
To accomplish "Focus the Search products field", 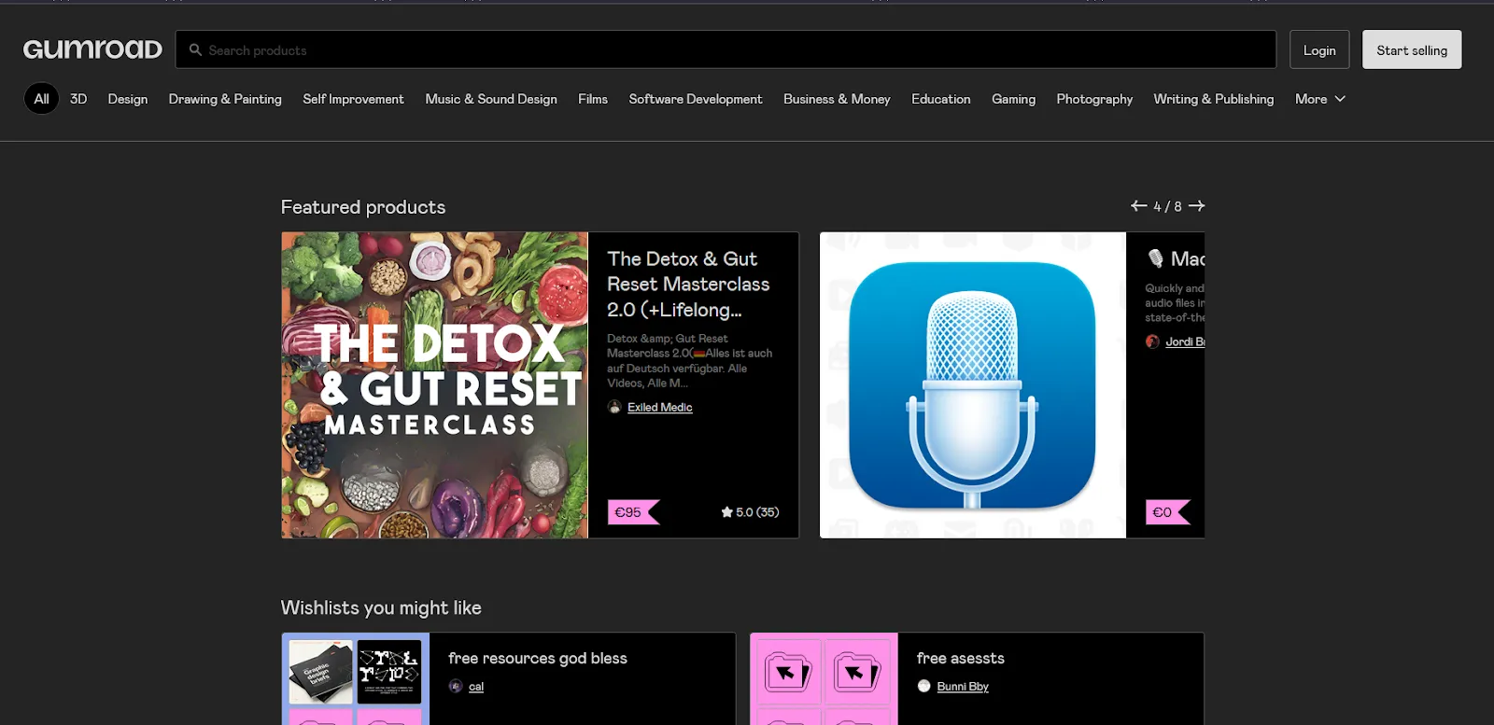I will pos(728,50).
